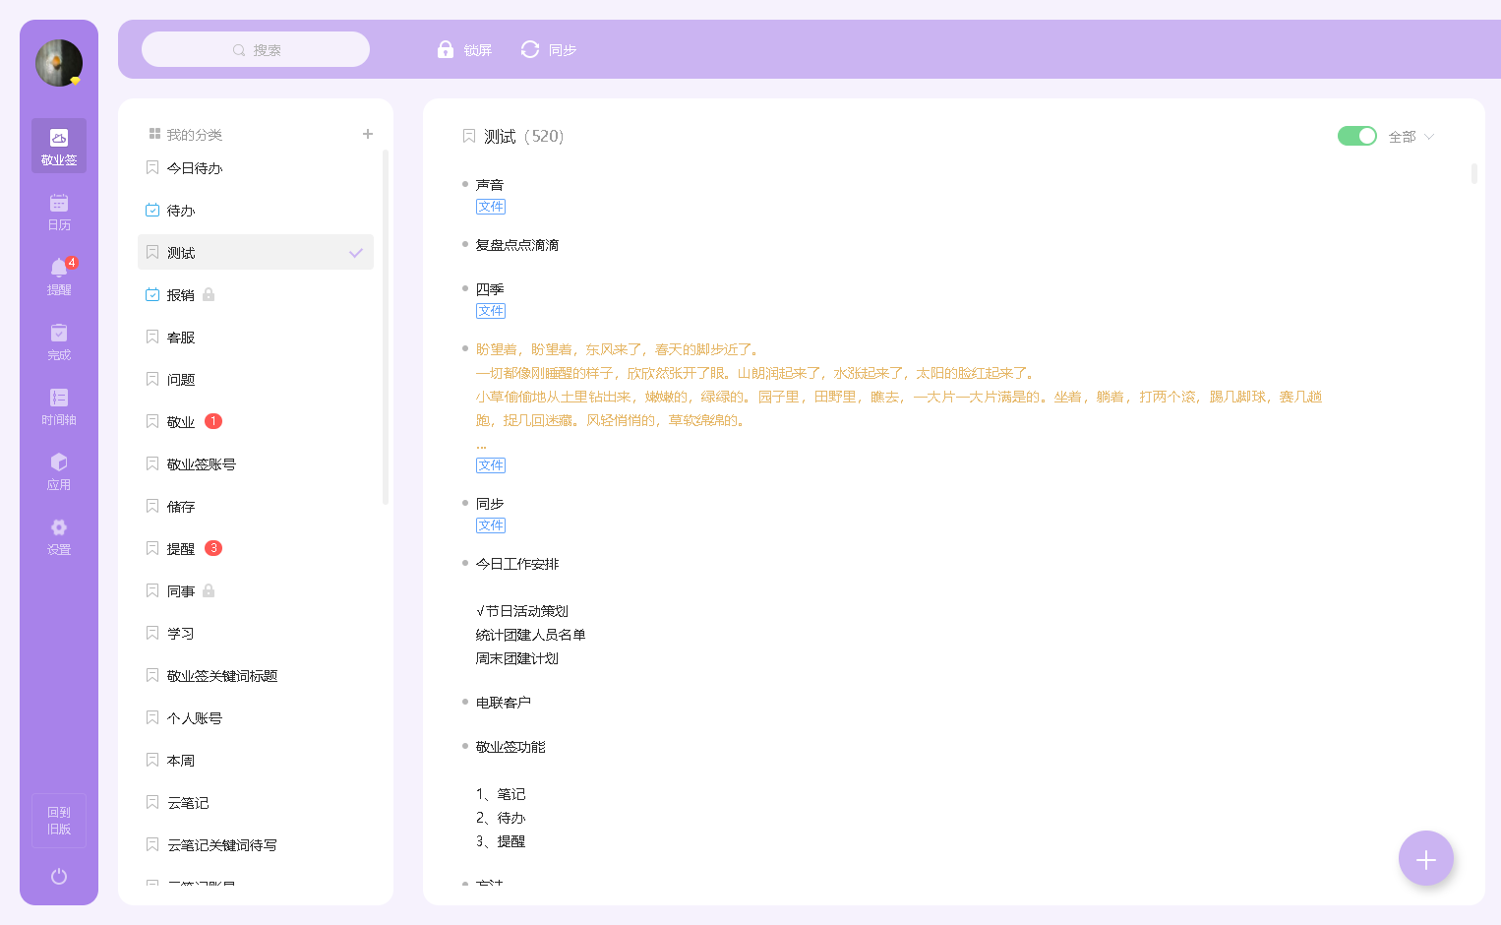The image size is (1501, 925).
Task: Open the 敬业签功能 note
Action: [510, 746]
